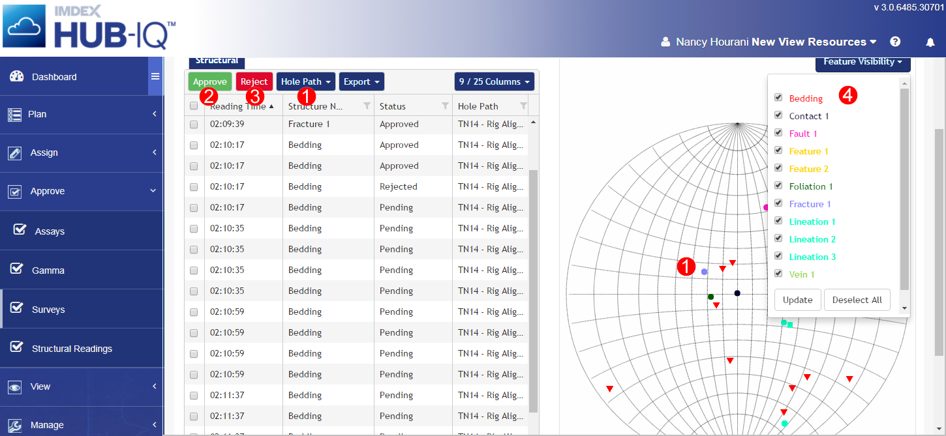Toggle the Feature 1 visibility checkbox
The image size is (946, 436).
[x=778, y=151]
